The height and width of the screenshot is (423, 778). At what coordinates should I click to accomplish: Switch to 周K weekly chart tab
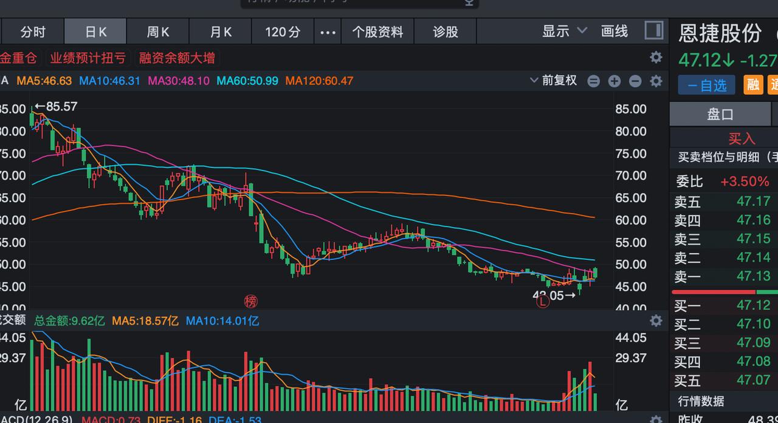coord(158,32)
